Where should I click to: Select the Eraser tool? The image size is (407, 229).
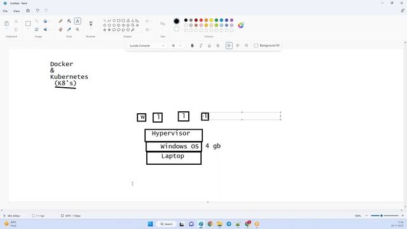[x=61, y=30]
